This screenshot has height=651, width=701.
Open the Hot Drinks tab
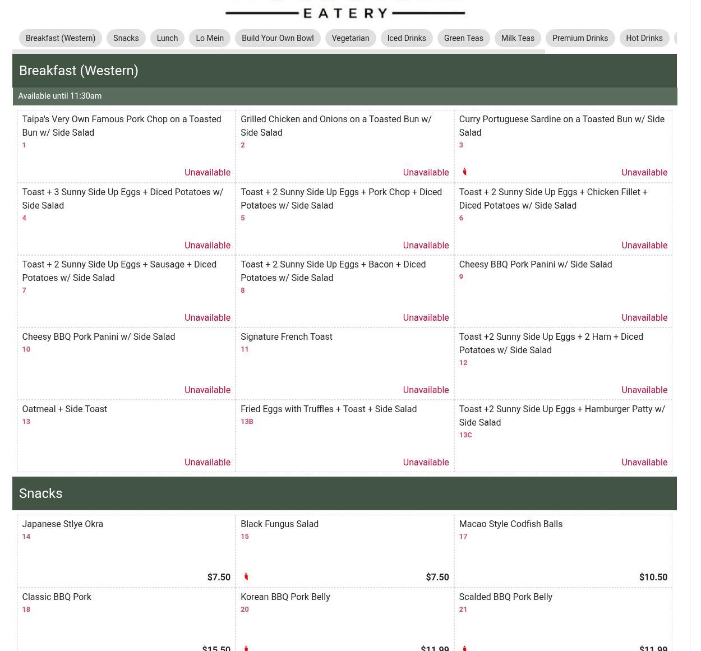[644, 38]
